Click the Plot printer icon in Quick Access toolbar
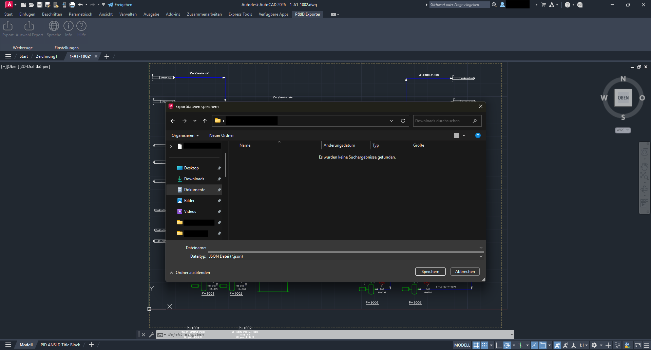This screenshot has height=350, width=651. pos(72,4)
